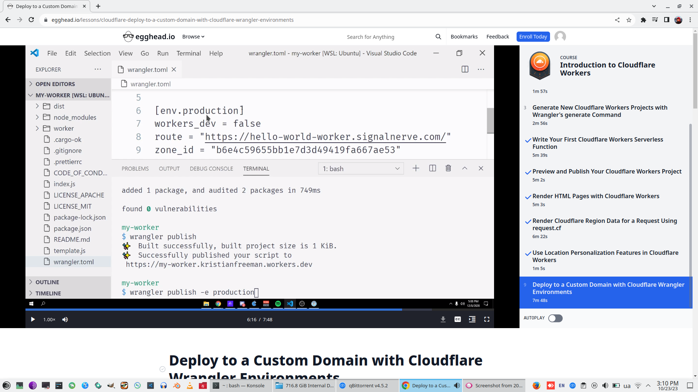Enter fullscreen video mode

click(487, 319)
